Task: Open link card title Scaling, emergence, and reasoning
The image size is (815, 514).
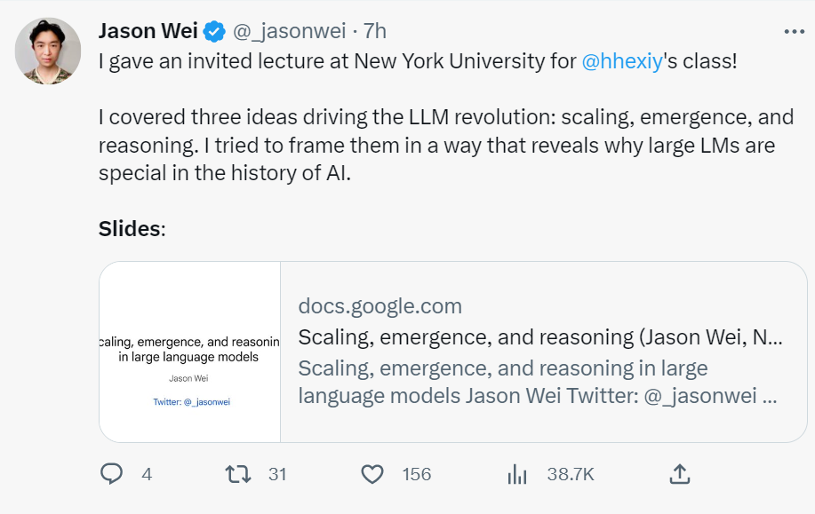Action: [540, 337]
